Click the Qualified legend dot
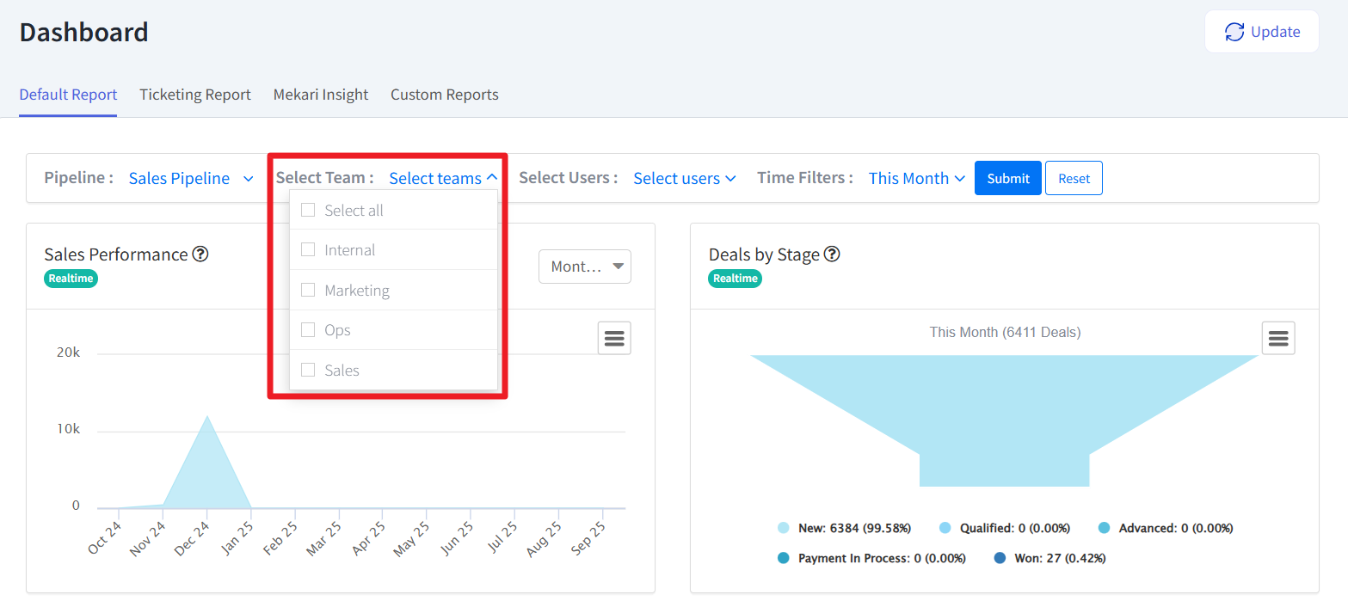1348x607 pixels. tap(945, 528)
